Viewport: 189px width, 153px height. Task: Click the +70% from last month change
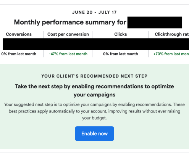click(x=171, y=54)
